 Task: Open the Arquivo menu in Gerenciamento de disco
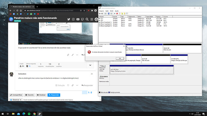coord(101,11)
